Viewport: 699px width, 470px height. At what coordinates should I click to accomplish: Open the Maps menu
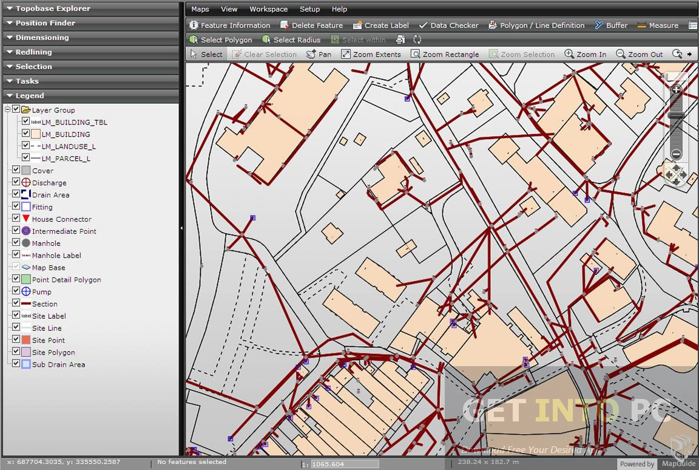[x=200, y=9]
